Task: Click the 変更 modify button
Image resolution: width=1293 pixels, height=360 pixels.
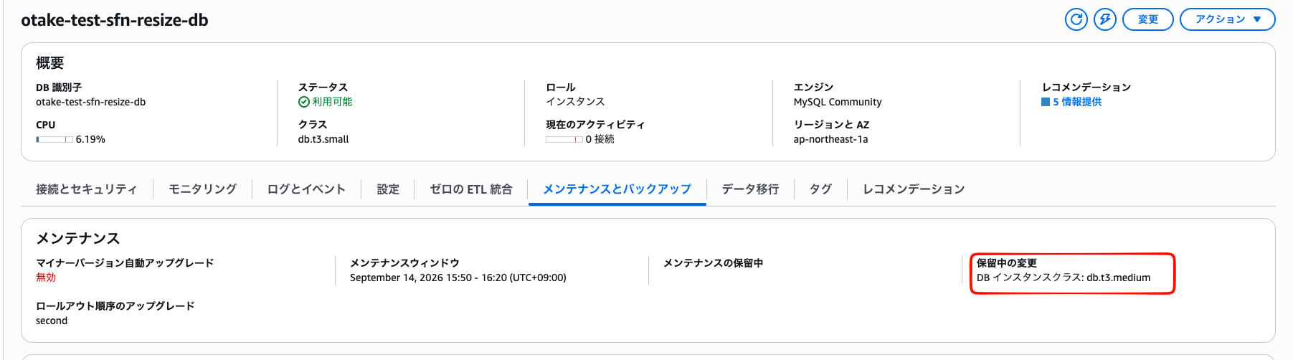Action: click(x=1147, y=19)
